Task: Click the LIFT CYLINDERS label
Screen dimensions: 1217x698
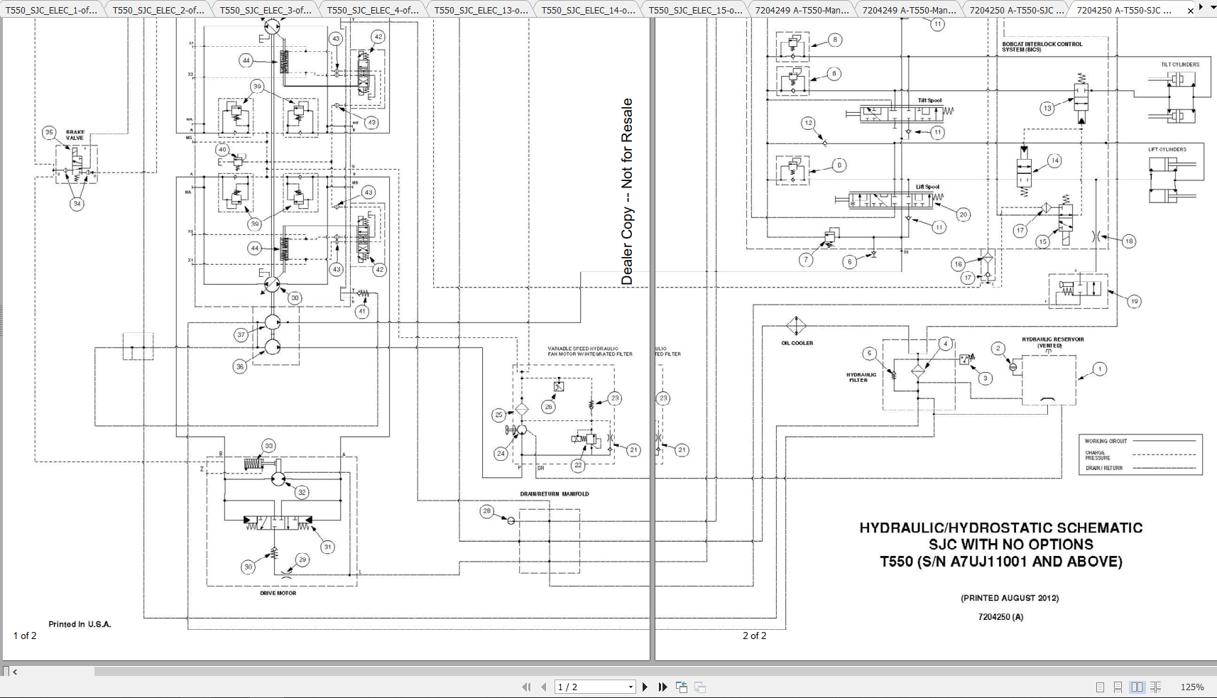Action: 1167,149
